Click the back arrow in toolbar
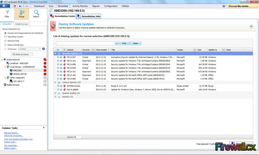Viewport: 259px width, 155px height. (20, 6)
